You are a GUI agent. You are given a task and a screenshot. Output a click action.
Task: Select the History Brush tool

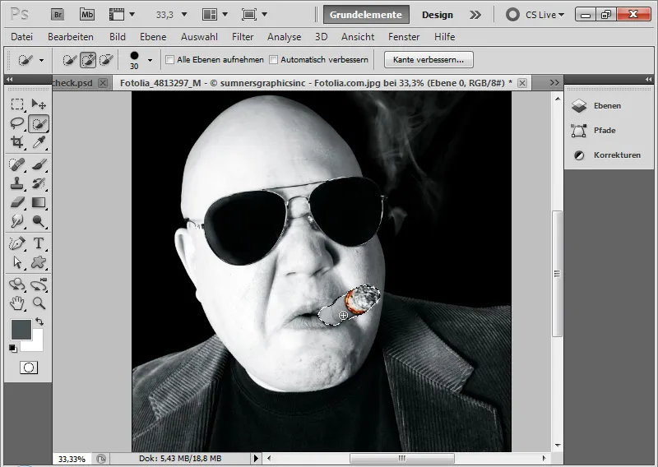tap(39, 183)
